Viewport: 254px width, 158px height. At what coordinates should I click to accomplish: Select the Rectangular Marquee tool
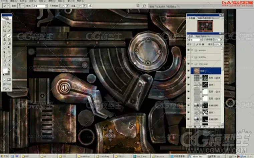tap(5, 23)
